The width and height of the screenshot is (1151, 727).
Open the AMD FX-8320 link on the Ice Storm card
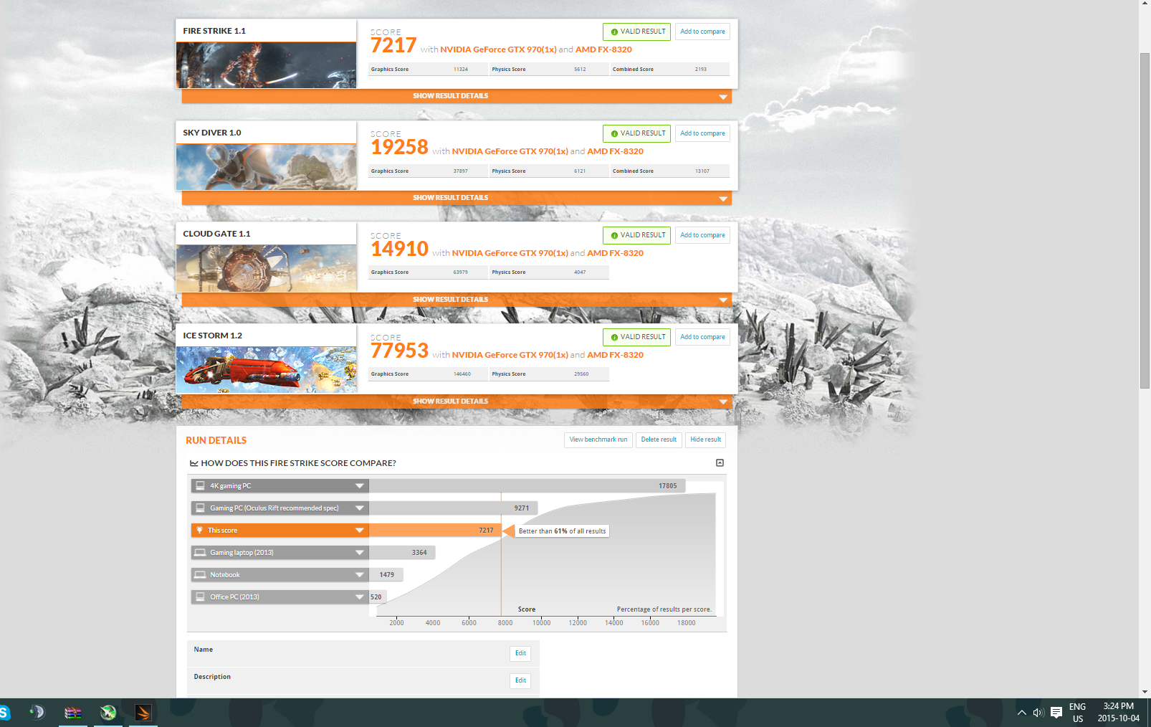pyautogui.click(x=615, y=355)
